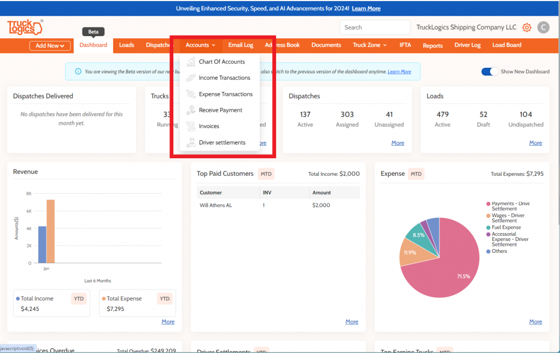Open the Driver Log tab
This screenshot has width=560, height=353.
[x=467, y=45]
